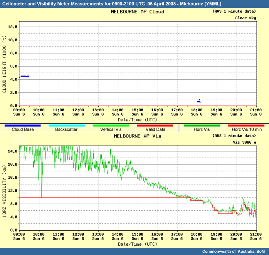Click the Date/Time (UTC) label under visibility chart
Image resolution: width=269 pixels, height=255 pixels.
click(x=138, y=244)
